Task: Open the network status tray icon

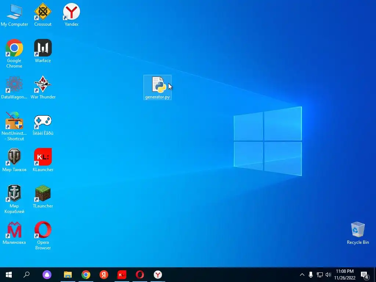Action: pos(320,275)
